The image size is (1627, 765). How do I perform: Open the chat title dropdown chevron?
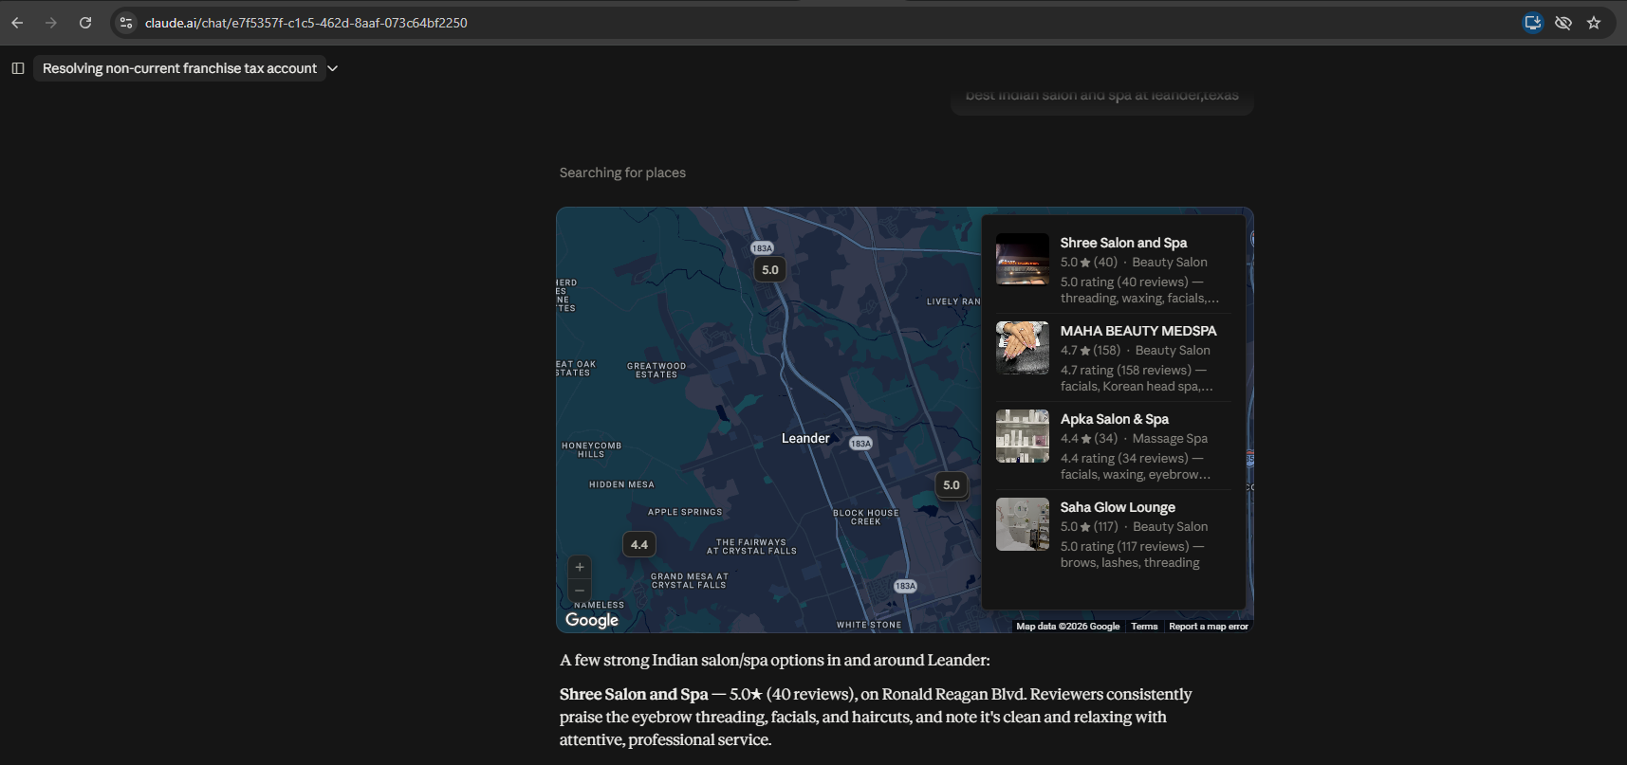333,68
